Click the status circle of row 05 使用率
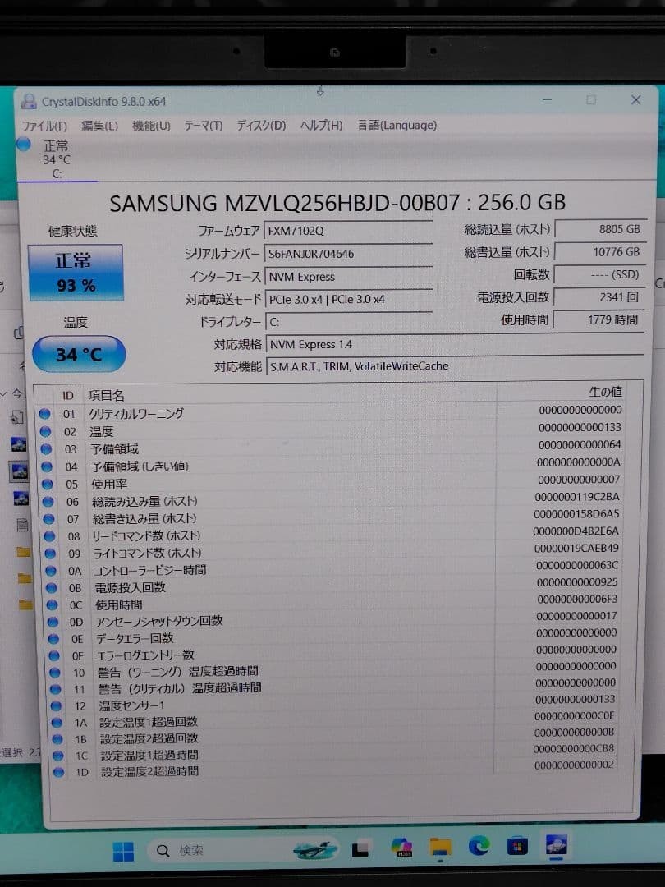 click(x=47, y=485)
